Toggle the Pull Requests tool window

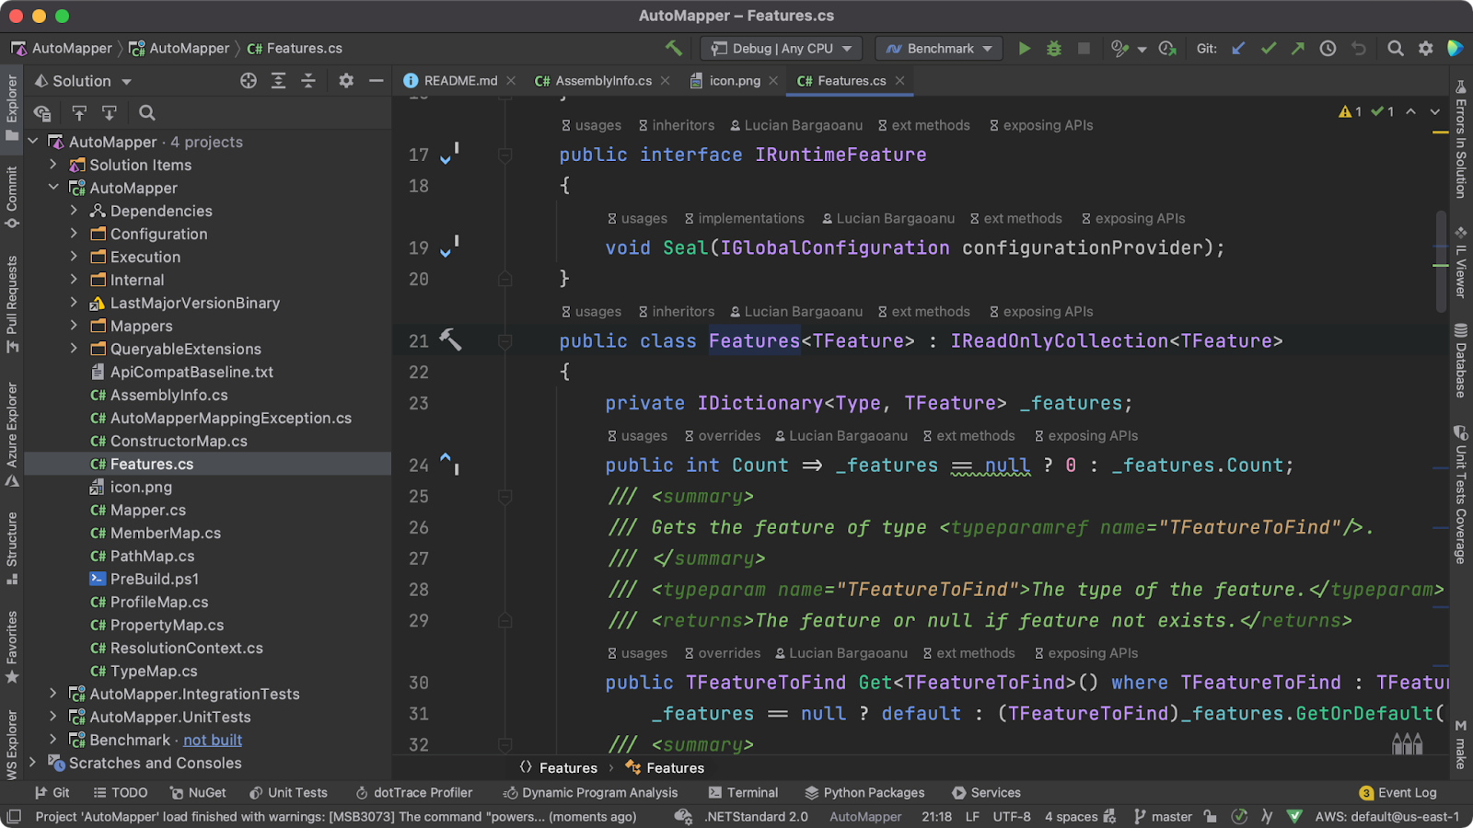[x=12, y=304]
